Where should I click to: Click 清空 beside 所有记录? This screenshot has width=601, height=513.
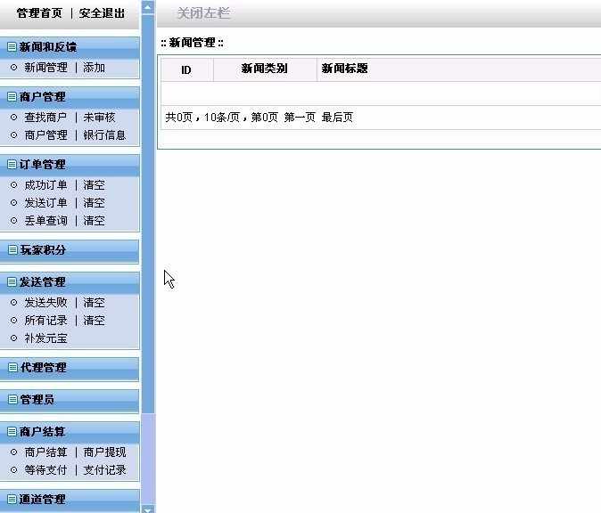pos(94,321)
